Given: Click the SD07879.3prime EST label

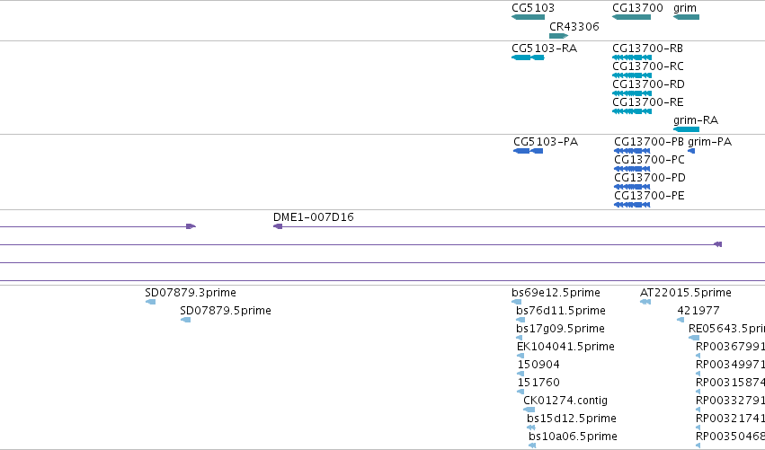Looking at the screenshot, I should click(x=191, y=293).
